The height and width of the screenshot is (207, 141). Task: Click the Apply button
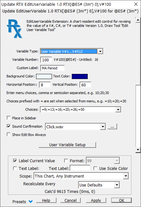pyautogui.click(x=96, y=200)
